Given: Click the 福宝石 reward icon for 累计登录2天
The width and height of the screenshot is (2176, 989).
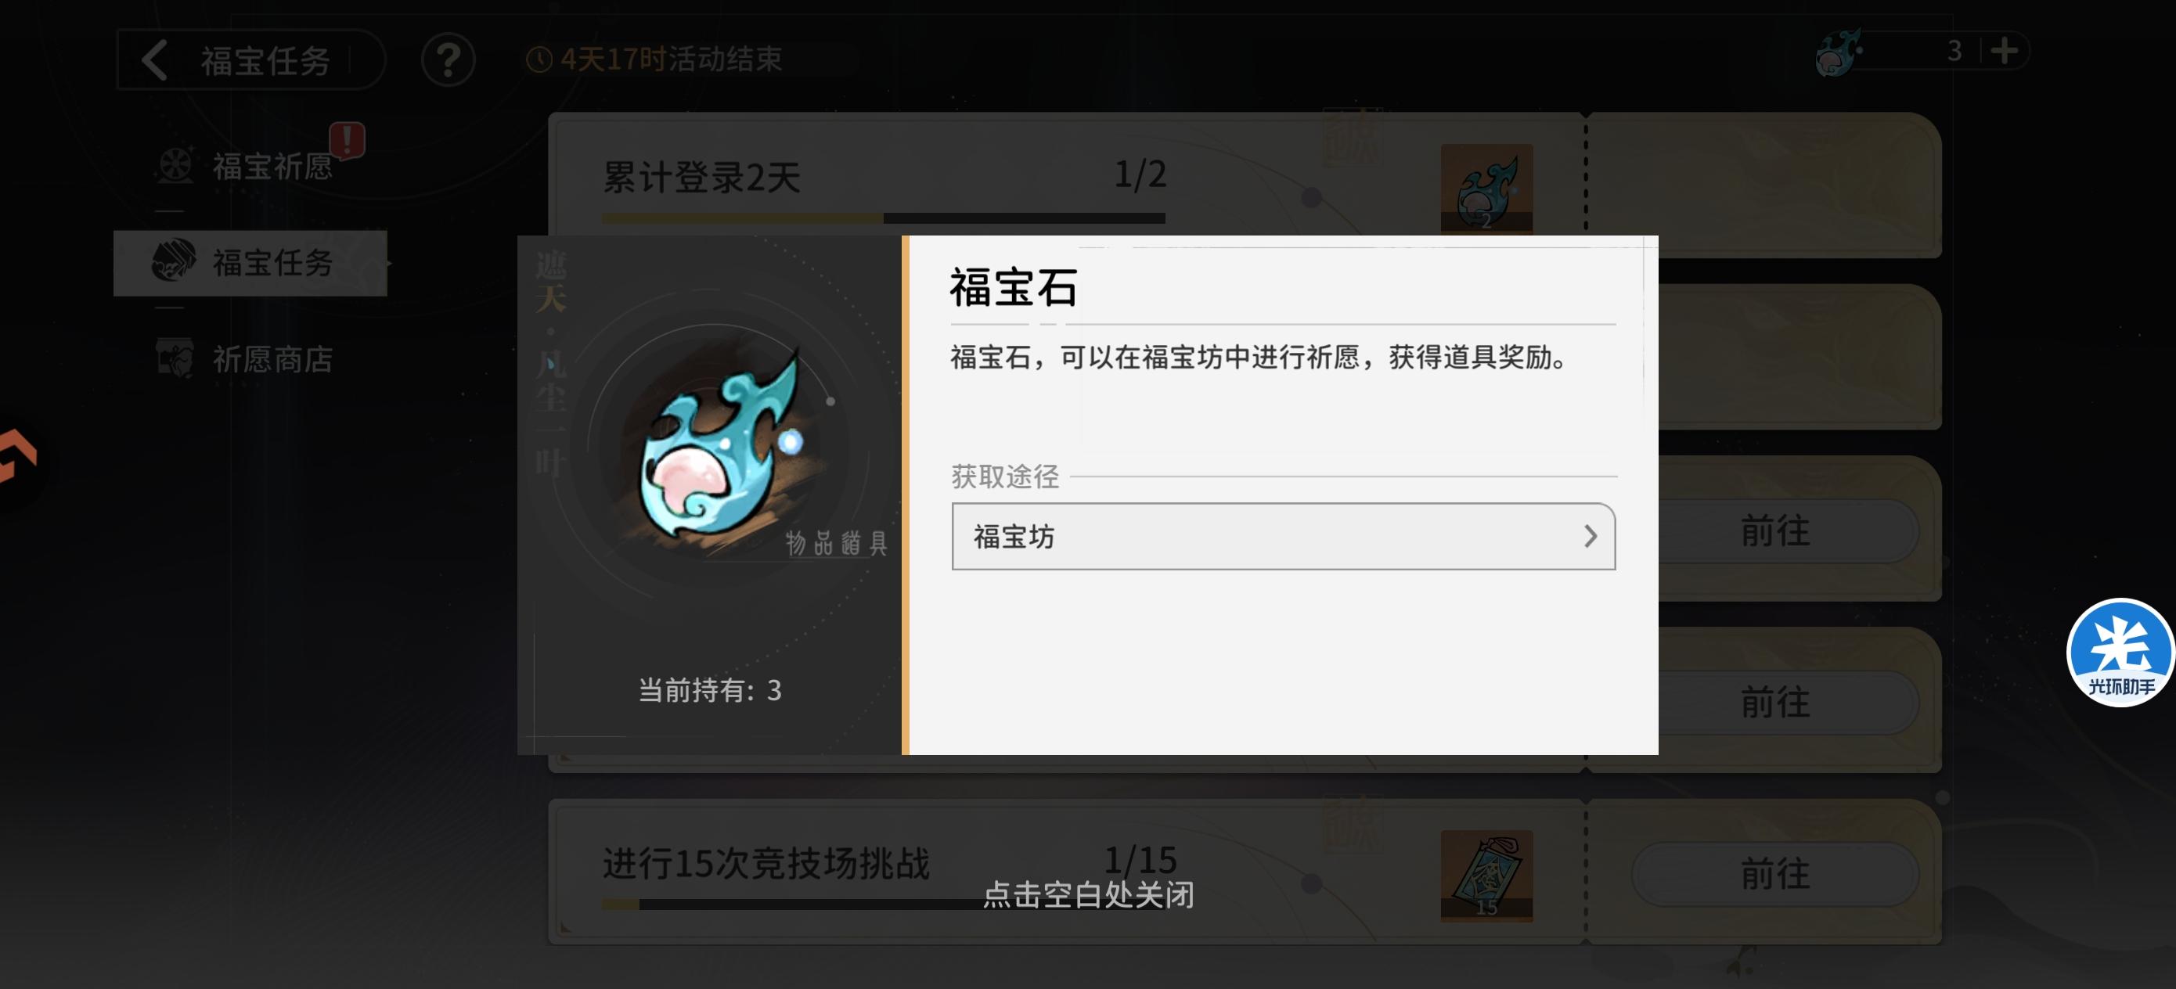Looking at the screenshot, I should [x=1486, y=189].
